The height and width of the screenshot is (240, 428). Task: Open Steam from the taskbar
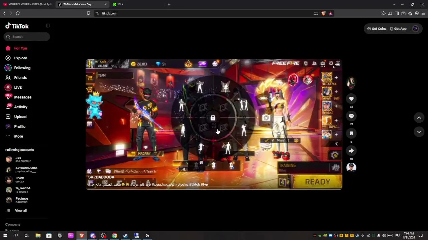click(125, 236)
